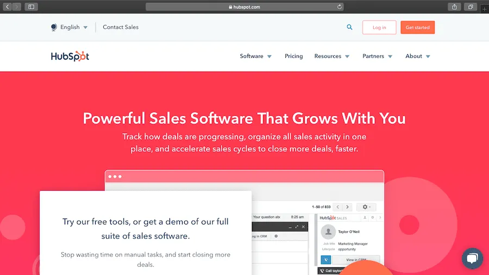489x275 pixels.
Task: Toggle the Safari sidebar button
Action: pos(31,7)
